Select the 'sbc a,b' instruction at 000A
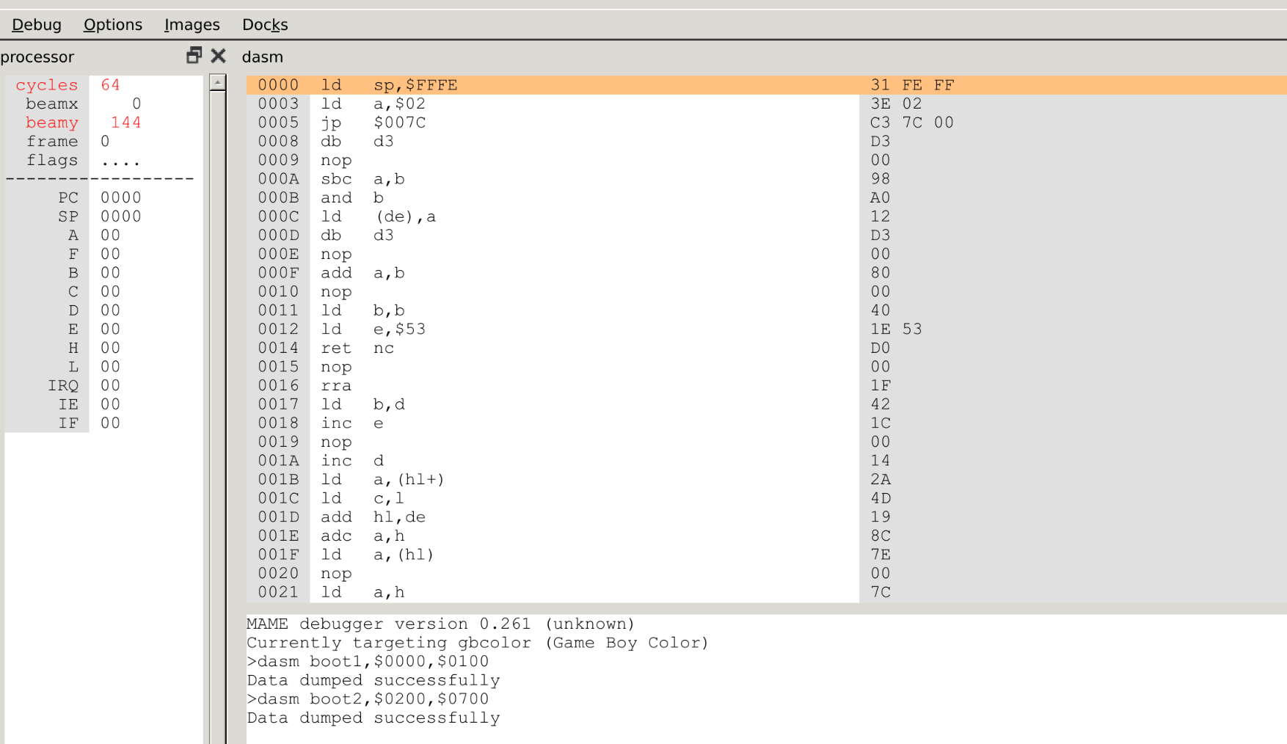 767,179
